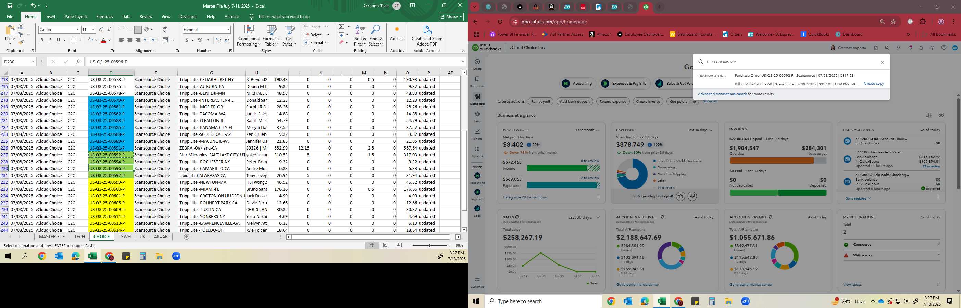Click the Center align text icon
The image size is (961, 308).
coord(129,40)
